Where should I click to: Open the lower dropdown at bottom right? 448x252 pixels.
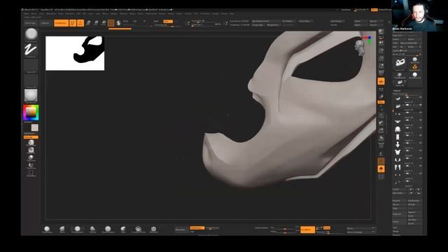[x=360, y=232]
